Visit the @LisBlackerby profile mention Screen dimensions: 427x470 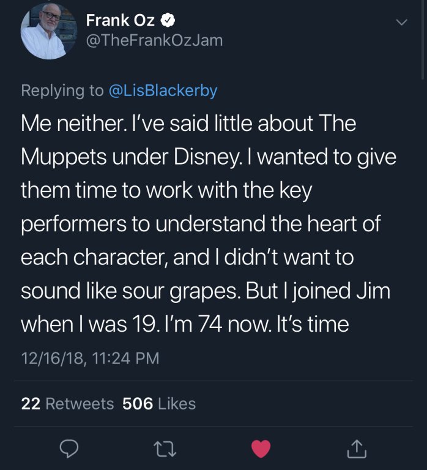(x=163, y=91)
